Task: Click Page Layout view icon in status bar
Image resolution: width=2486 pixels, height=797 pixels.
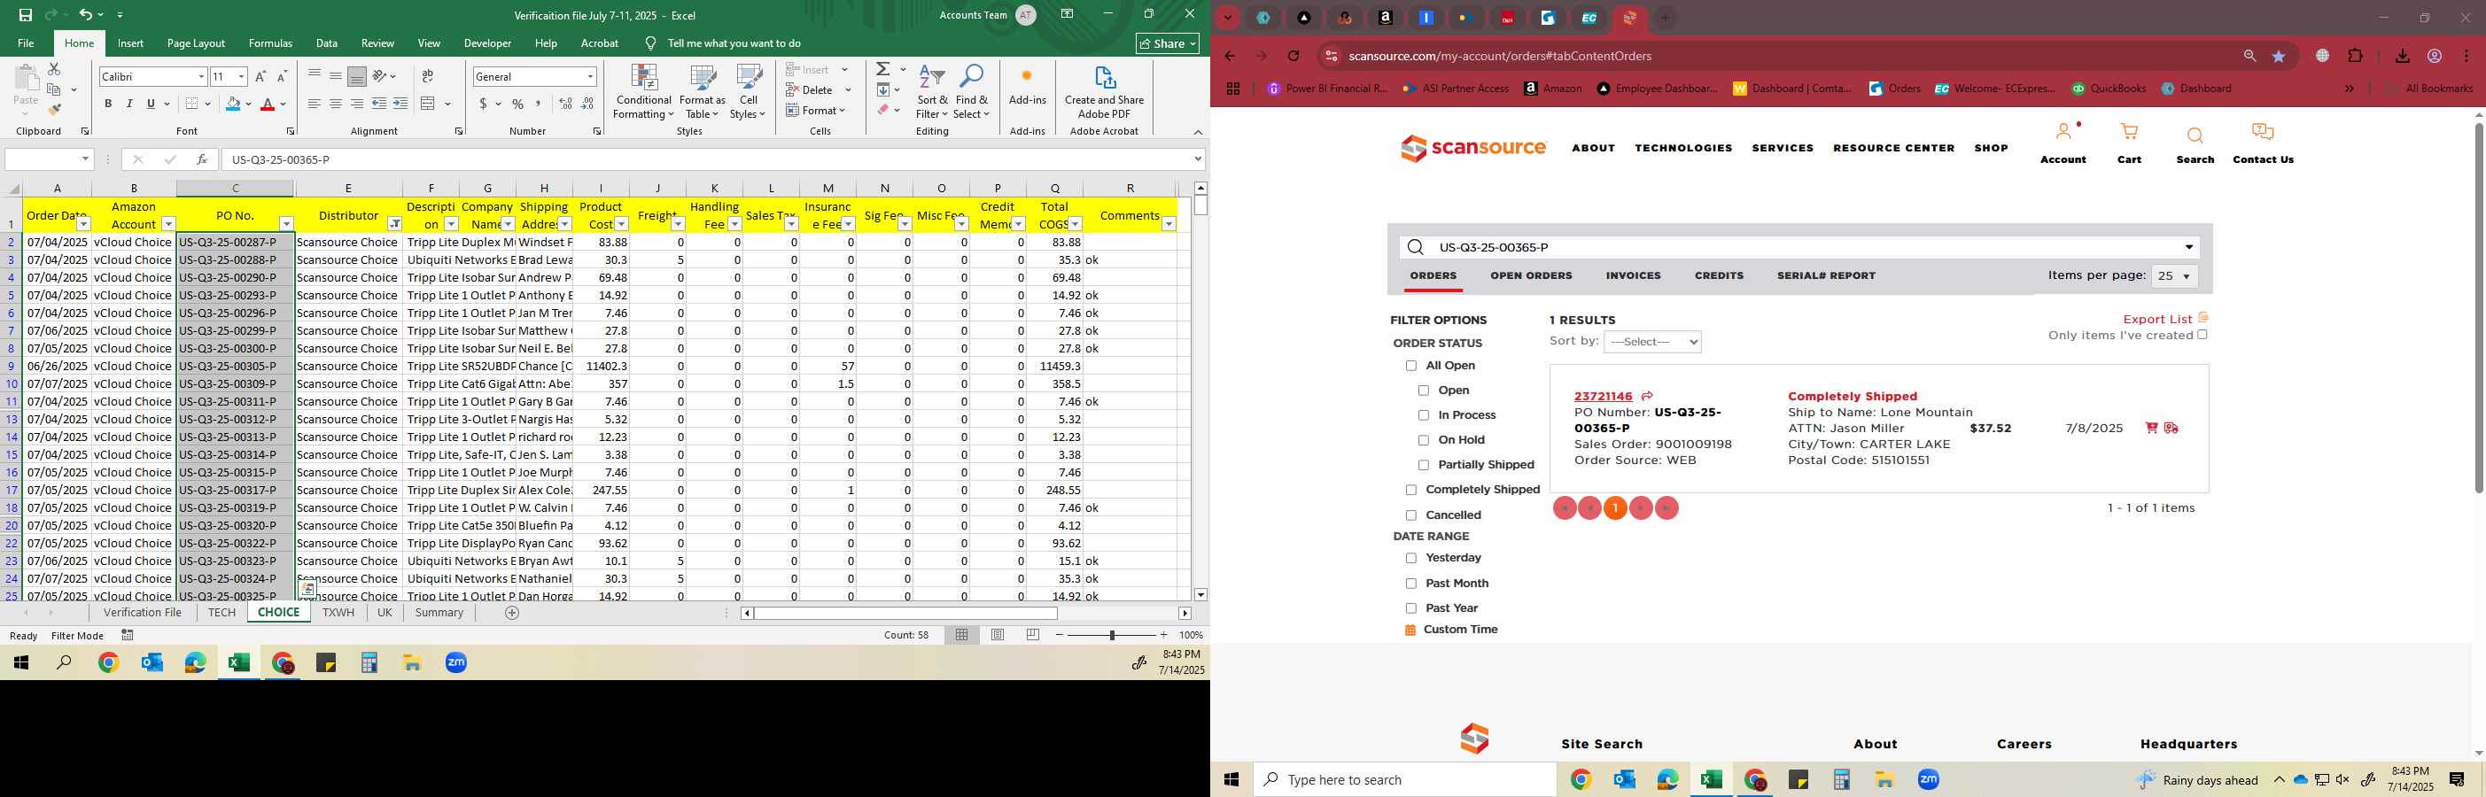Action: pyautogui.click(x=998, y=635)
